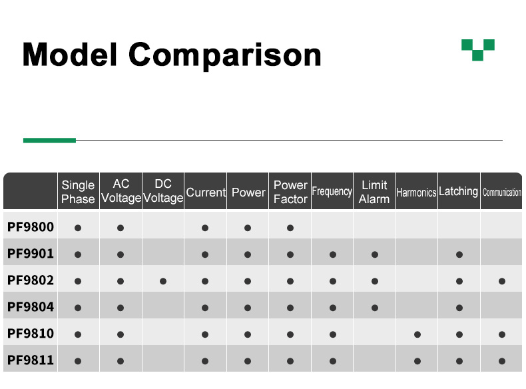Click the Power Factor column header

pos(290,192)
